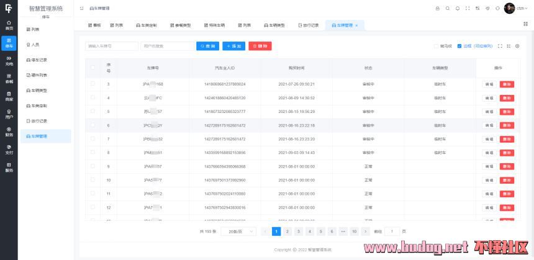534x260 pixels.
Task: Go to 首页 in the left rail
Action: [x=9, y=26]
